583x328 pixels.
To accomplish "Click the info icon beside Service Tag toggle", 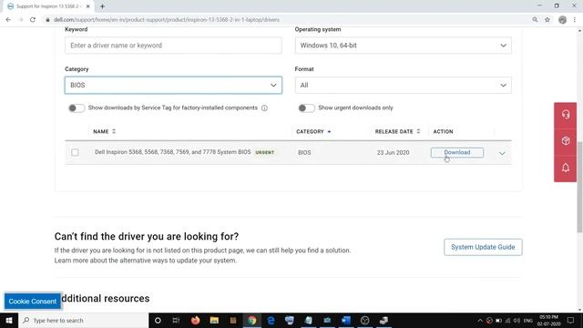I will tap(264, 108).
